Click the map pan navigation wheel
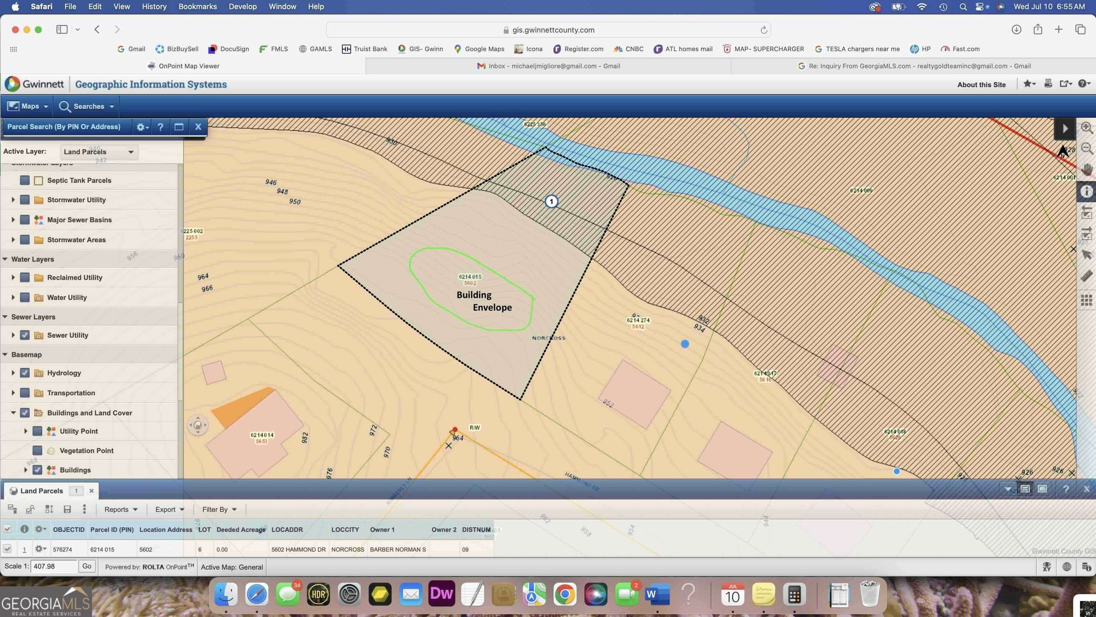 point(198,425)
